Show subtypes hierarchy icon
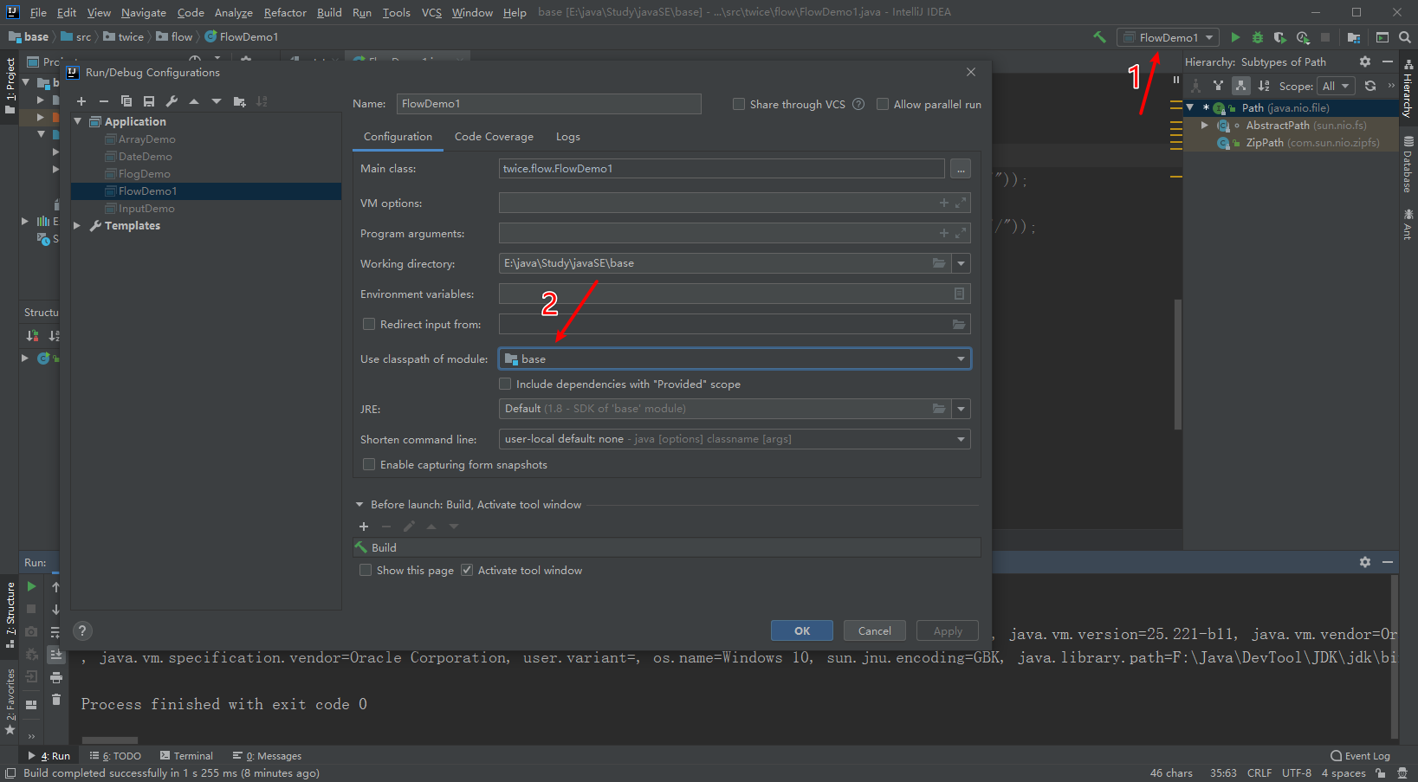Viewport: 1418px width, 782px height. [x=1241, y=86]
